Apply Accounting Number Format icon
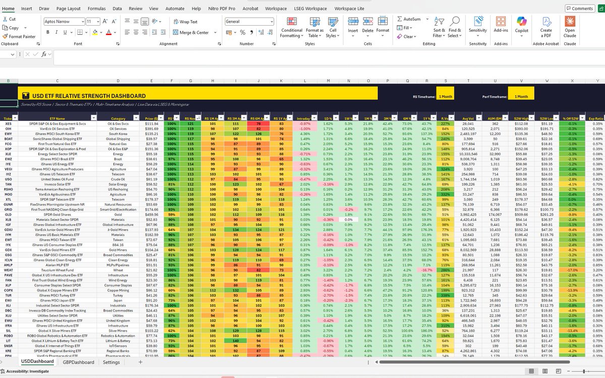This screenshot has width=605, height=378. coord(229,32)
